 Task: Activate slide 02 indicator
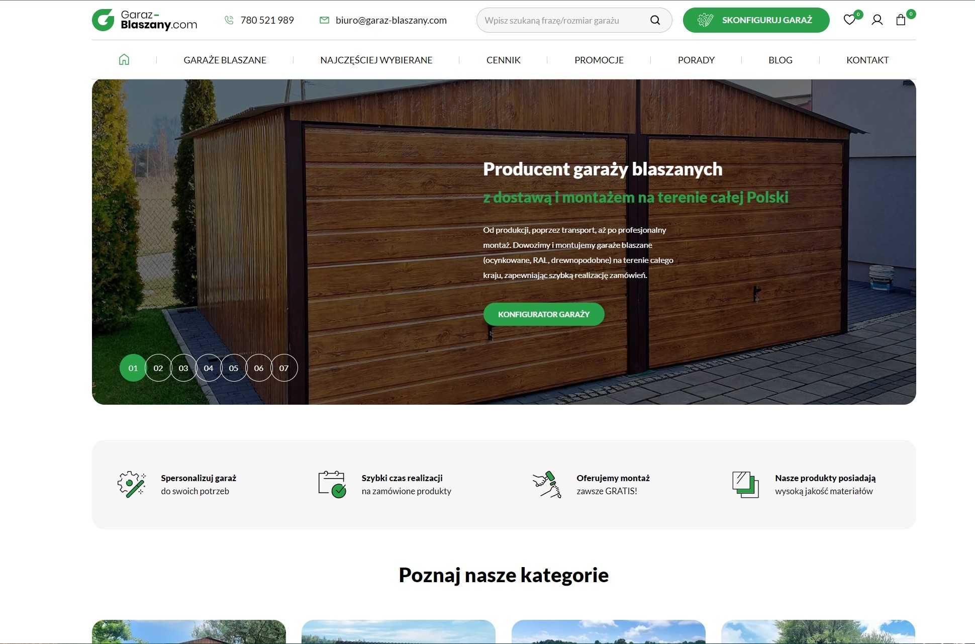(158, 367)
